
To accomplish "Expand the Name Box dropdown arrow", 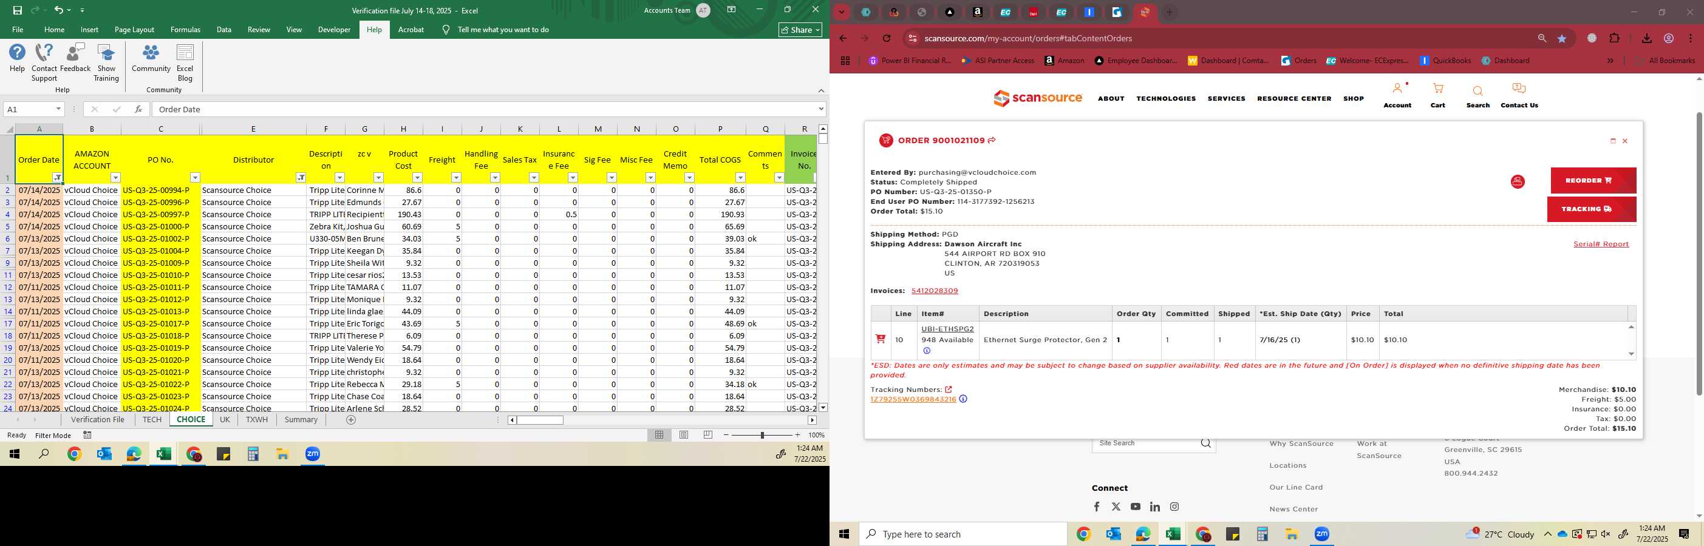I will pos(58,109).
